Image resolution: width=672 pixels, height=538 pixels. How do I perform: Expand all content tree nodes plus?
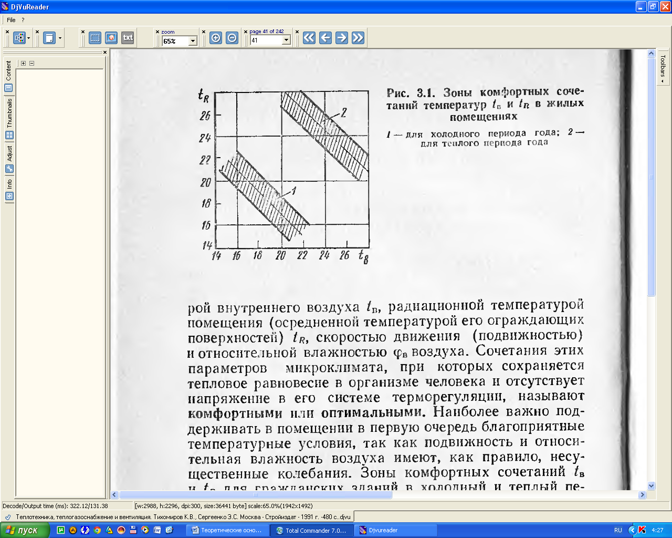point(23,63)
